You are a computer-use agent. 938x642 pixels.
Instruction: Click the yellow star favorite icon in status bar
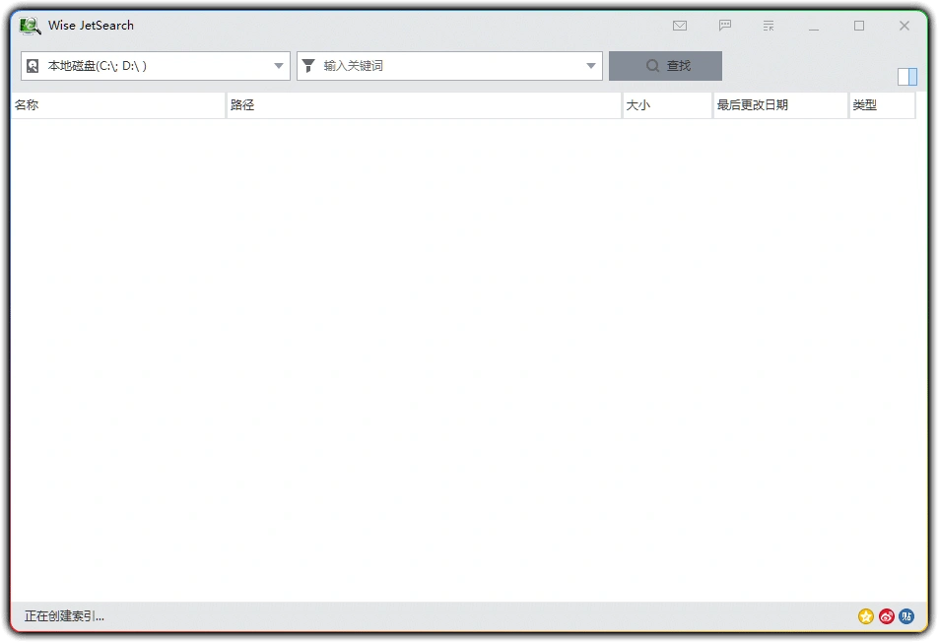(866, 616)
